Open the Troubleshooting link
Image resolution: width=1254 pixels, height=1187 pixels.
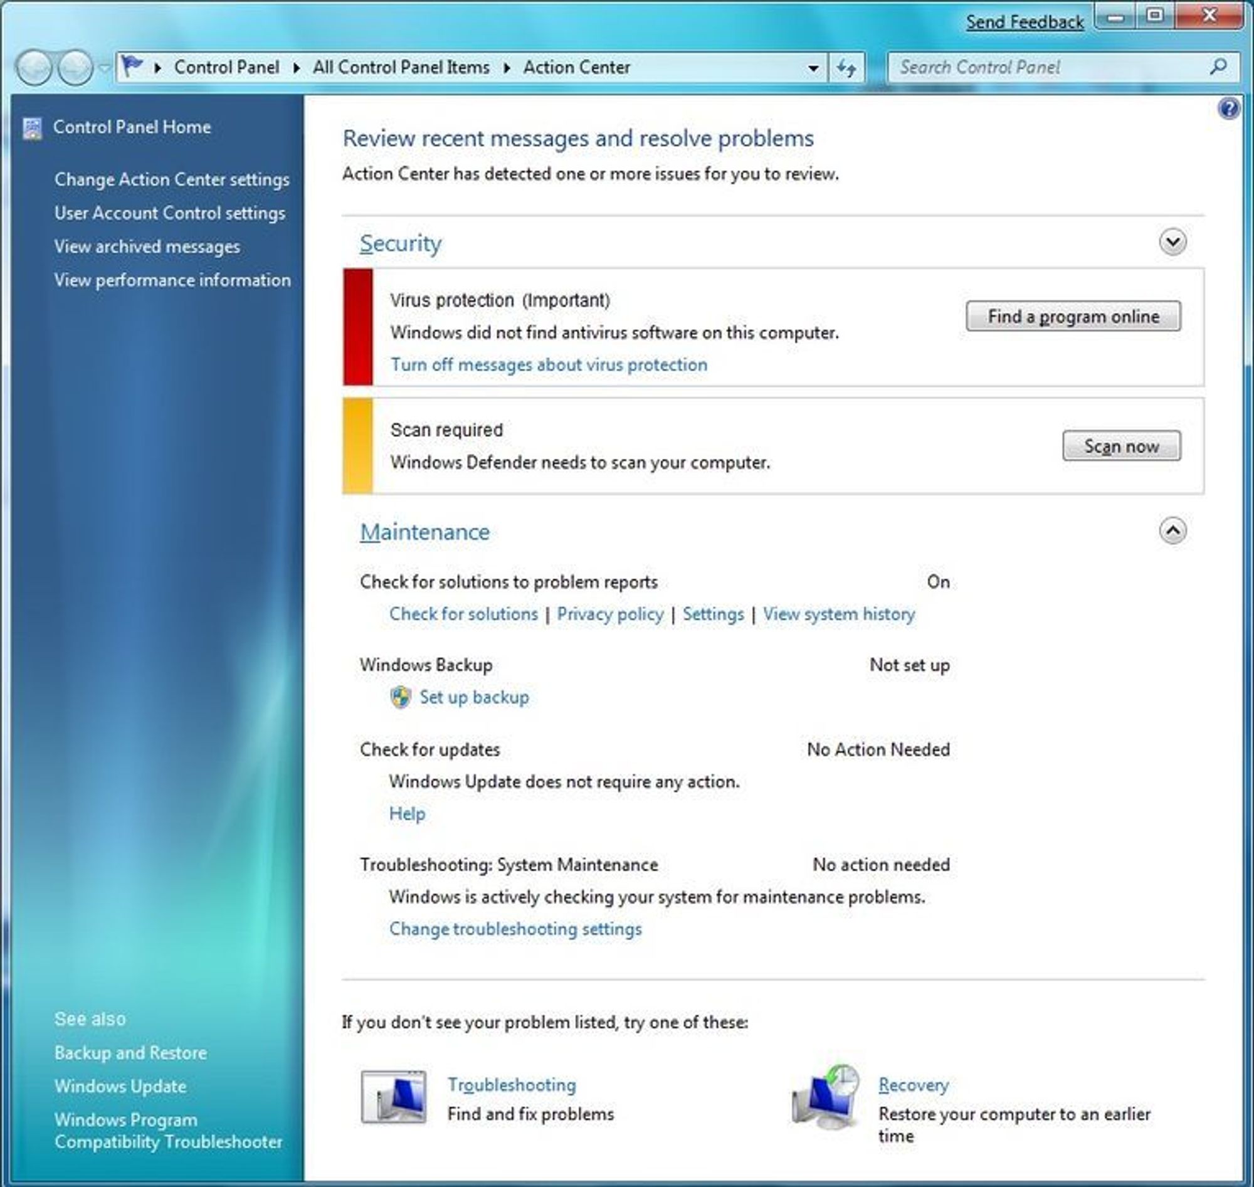click(512, 1085)
